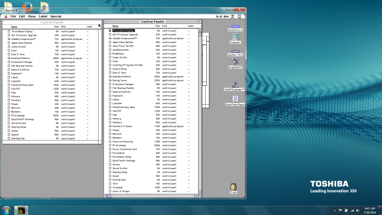Select ColorSync System Profile icon in front window
The height and width of the screenshot is (215, 382).
click(x=110, y=65)
